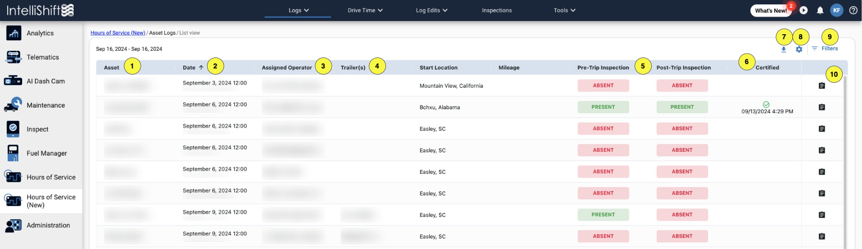Expand the Logs dropdown menu
The width and height of the screenshot is (862, 249).
pos(298,10)
